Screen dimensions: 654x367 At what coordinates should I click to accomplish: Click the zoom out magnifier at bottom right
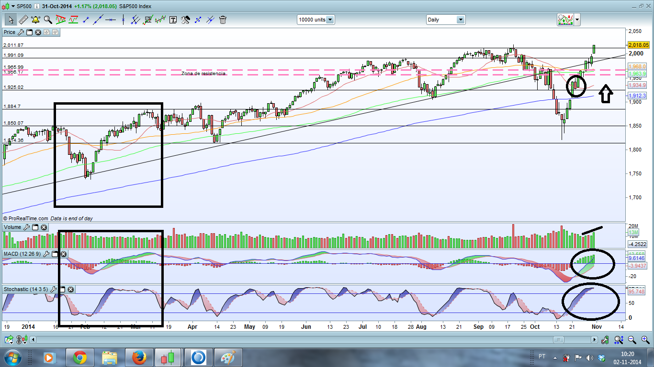pyautogui.click(x=632, y=340)
